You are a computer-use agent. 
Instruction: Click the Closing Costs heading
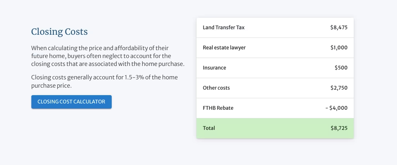pos(59,32)
